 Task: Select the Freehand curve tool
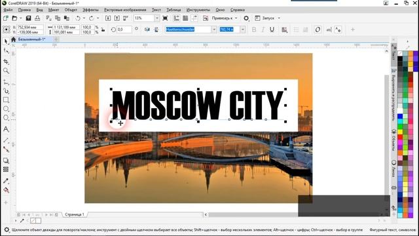6,82
